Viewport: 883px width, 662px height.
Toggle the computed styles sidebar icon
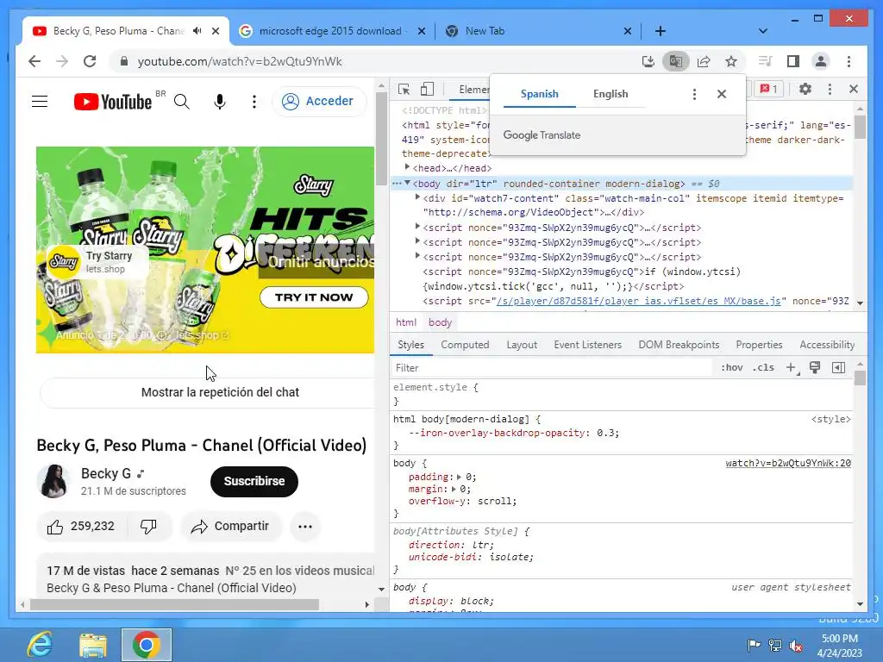pos(838,367)
